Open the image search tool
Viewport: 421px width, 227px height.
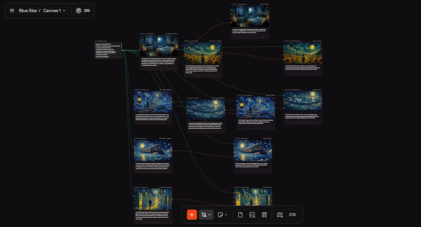tap(252, 215)
